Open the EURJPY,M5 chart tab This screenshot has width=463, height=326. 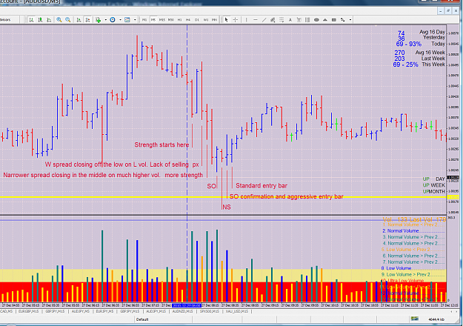105,311
